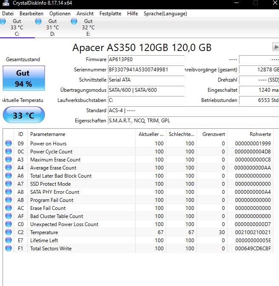This screenshot has height=286, width=279.
Task: Select drive C: tab at 33 °C
Action: pos(17,28)
